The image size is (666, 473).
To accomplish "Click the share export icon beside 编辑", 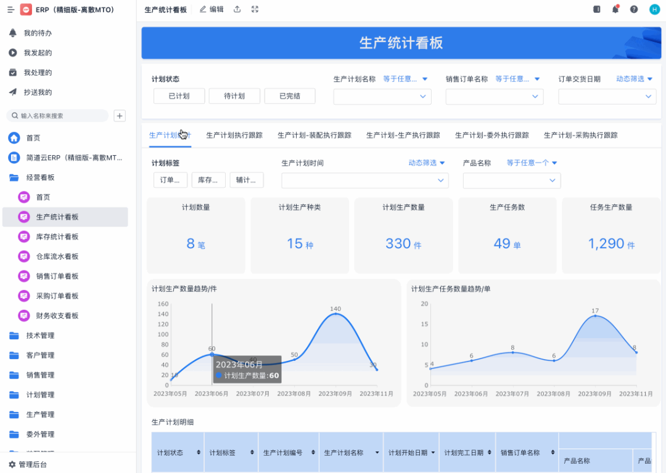I will pos(237,9).
